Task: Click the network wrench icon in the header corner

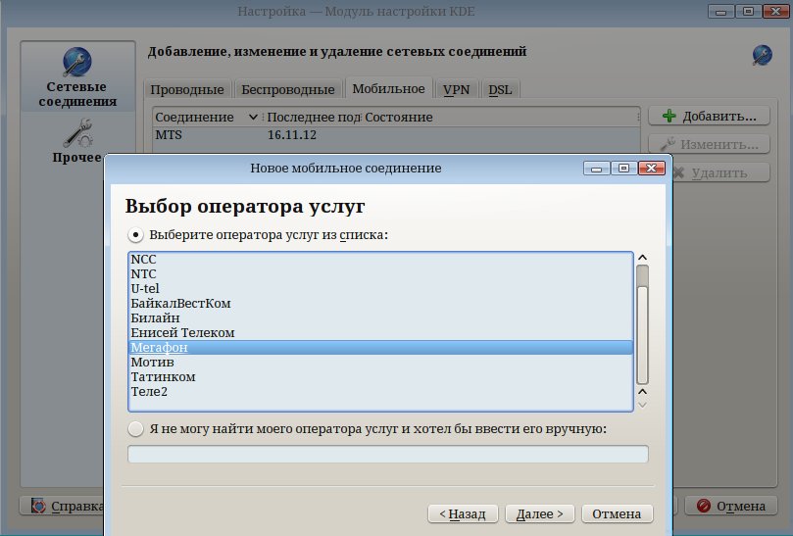Action: coord(763,55)
